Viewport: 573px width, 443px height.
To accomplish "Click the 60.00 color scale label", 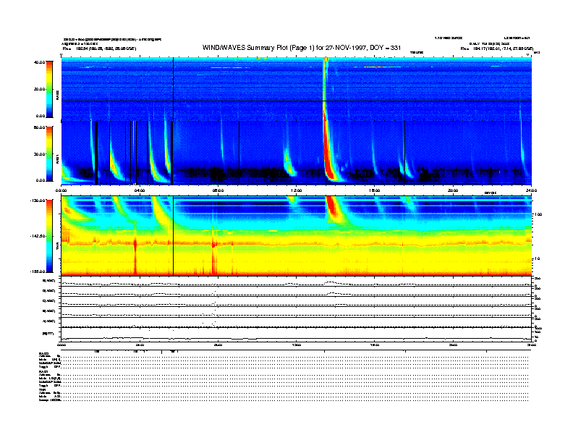I will coord(39,127).
